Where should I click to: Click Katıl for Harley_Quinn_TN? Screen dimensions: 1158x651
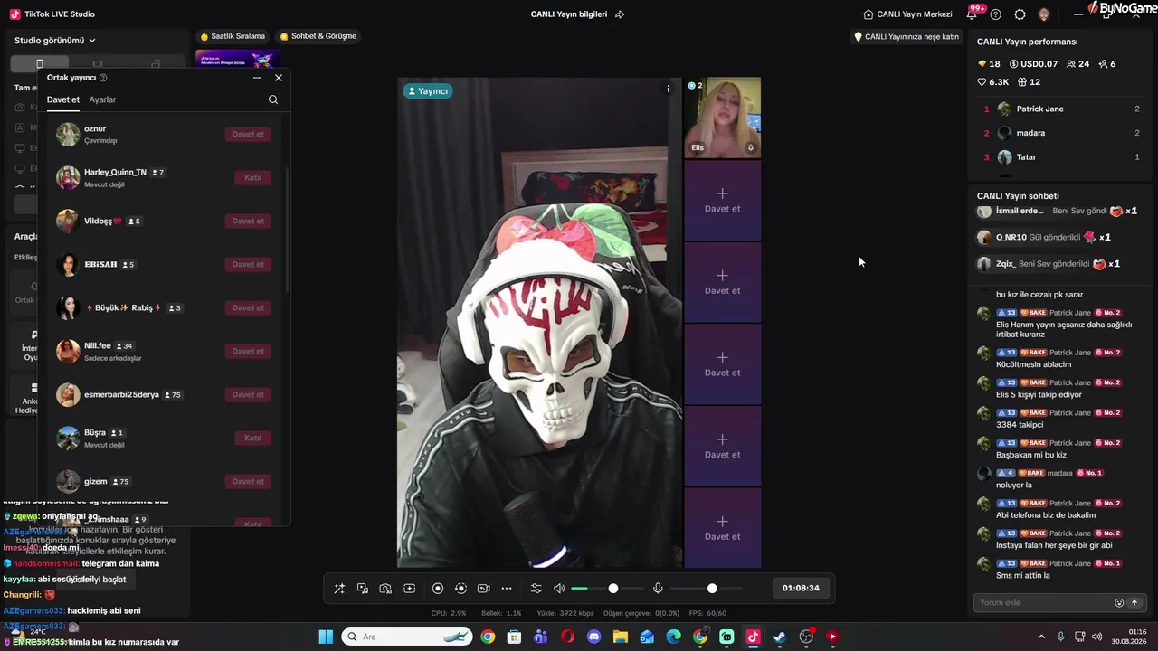point(253,178)
